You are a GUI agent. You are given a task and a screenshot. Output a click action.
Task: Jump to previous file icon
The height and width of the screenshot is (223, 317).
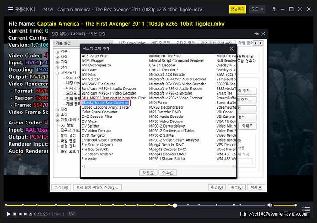click(x=20, y=214)
